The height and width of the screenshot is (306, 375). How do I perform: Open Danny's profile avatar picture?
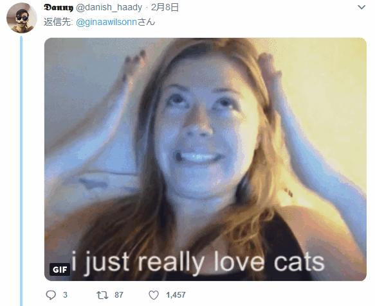[x=22, y=18]
